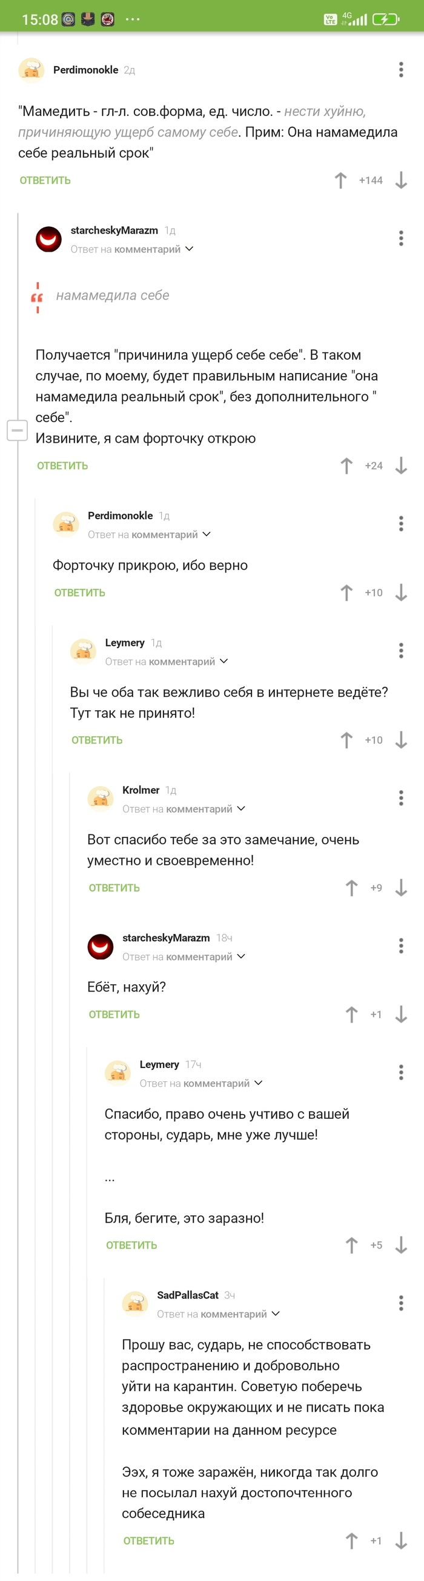The image size is (424, 1581).
Task: Collapse the comment thread with minus box
Action: [17, 430]
